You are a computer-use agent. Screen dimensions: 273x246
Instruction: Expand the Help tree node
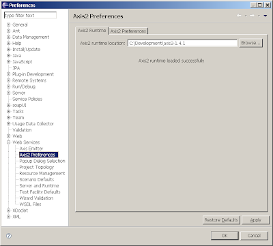coord(8,43)
